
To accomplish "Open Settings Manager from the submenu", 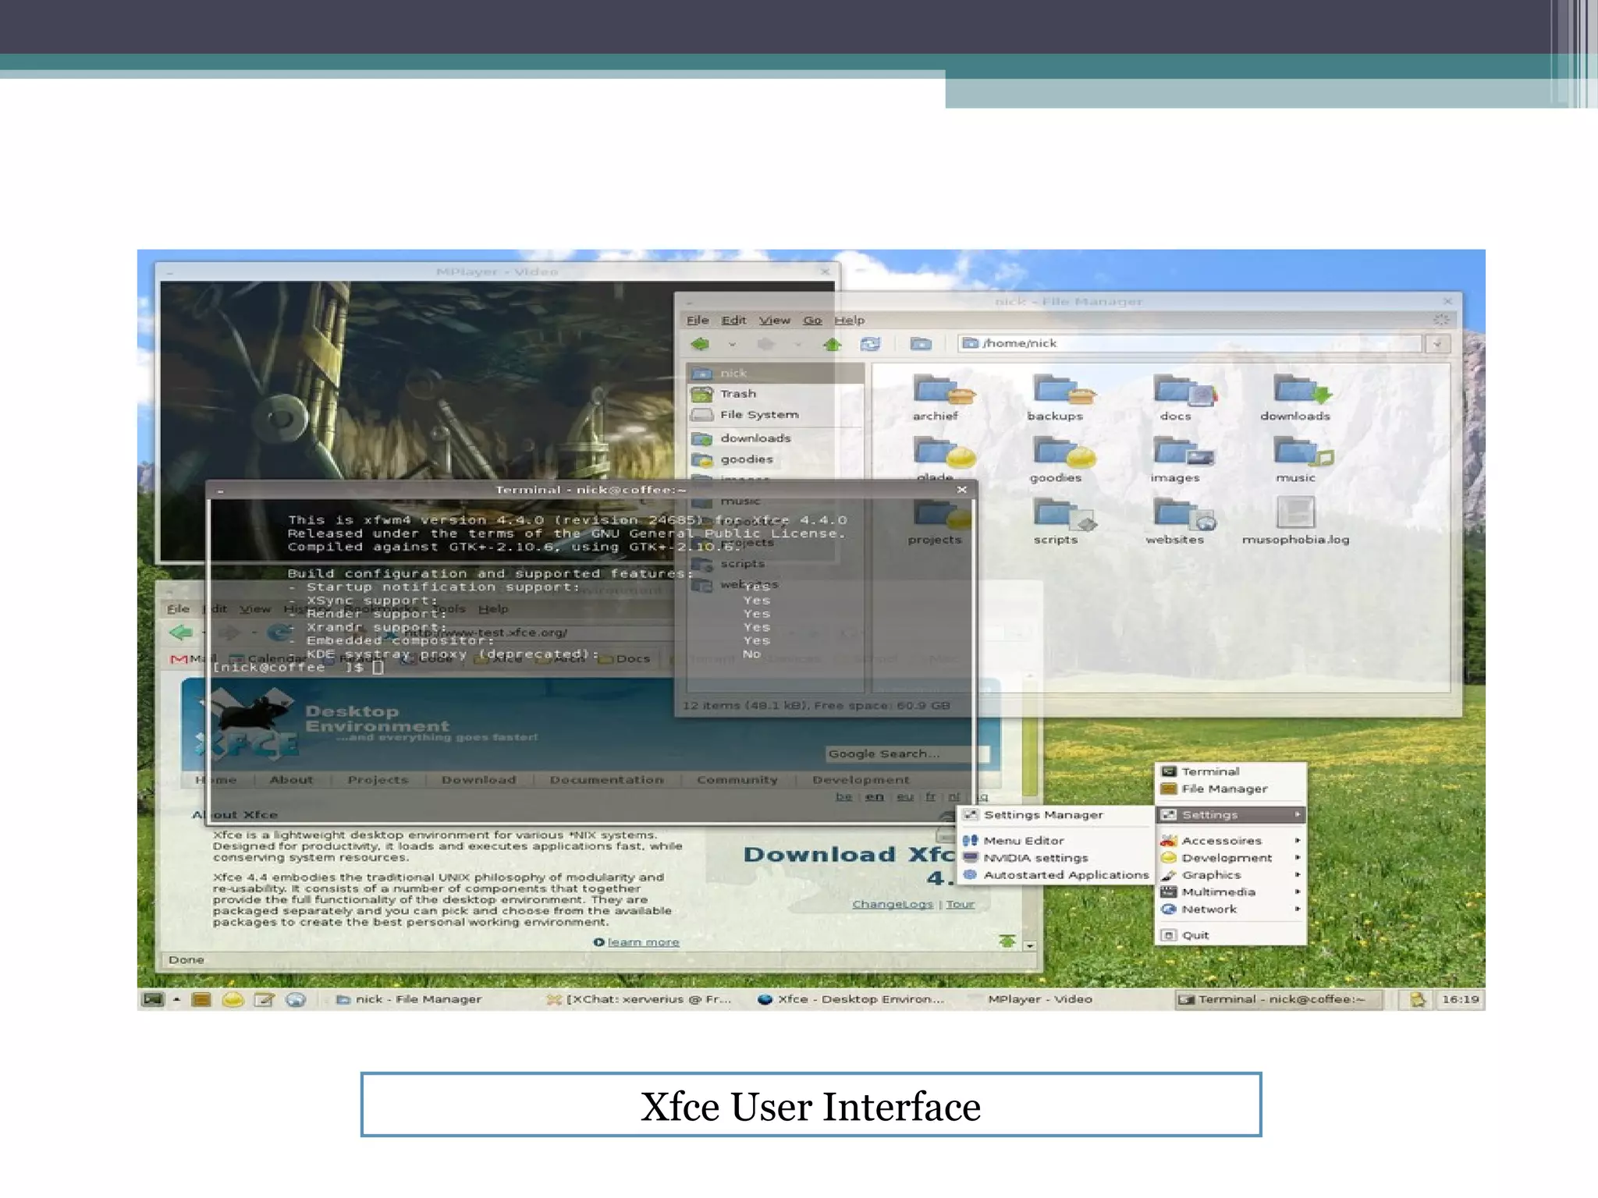I will [1055, 814].
